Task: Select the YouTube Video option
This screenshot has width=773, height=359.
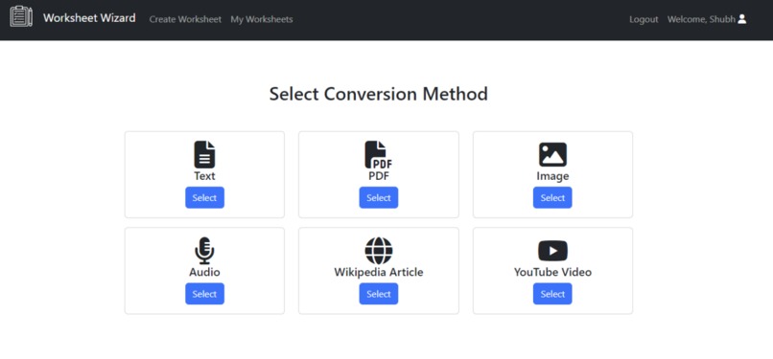Action: [552, 294]
